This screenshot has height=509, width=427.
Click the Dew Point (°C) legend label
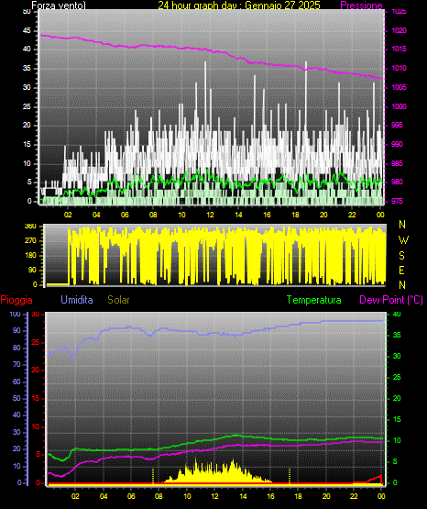tap(391, 300)
